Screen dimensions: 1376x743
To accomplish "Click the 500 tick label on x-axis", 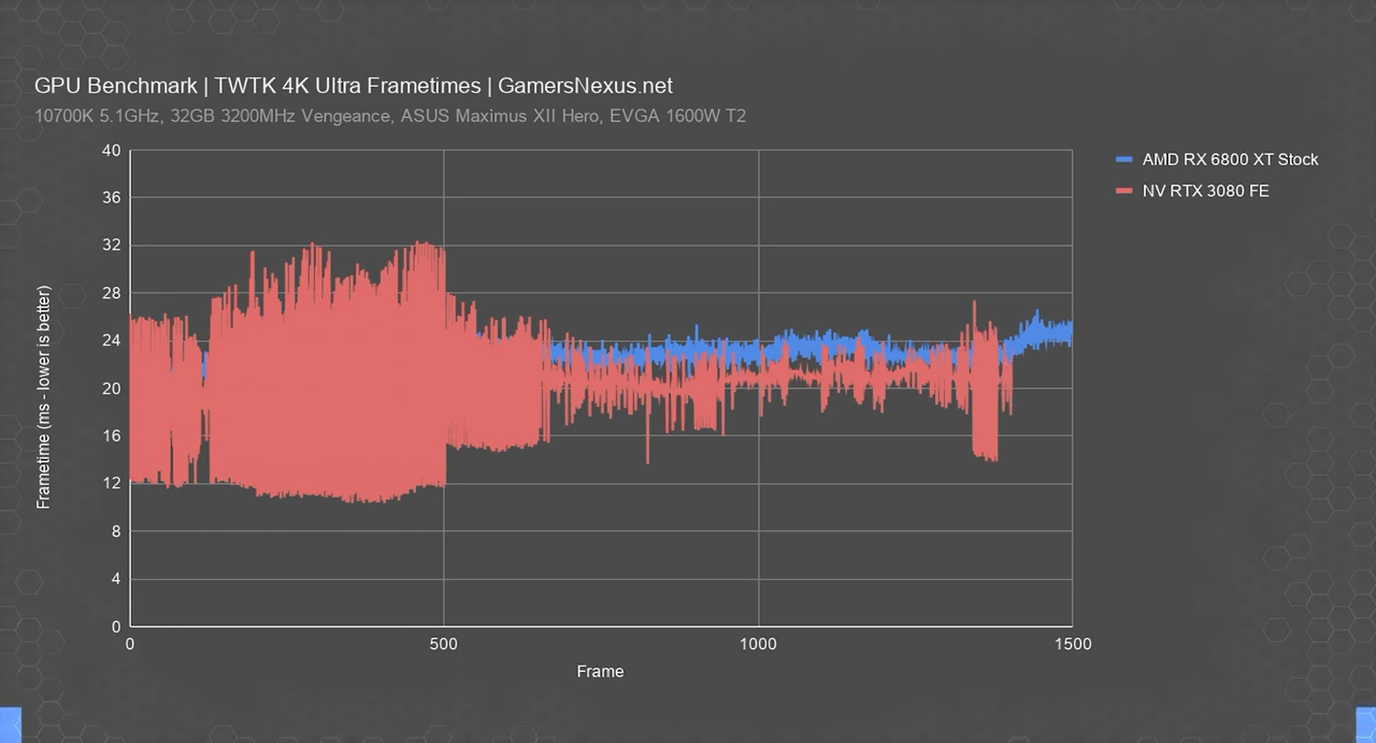I will tap(444, 644).
